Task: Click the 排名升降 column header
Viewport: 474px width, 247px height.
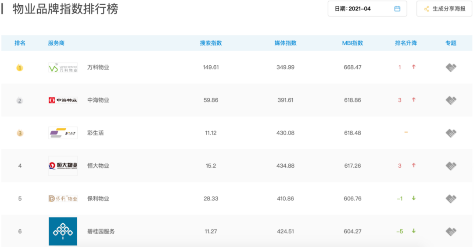Action: click(x=406, y=43)
